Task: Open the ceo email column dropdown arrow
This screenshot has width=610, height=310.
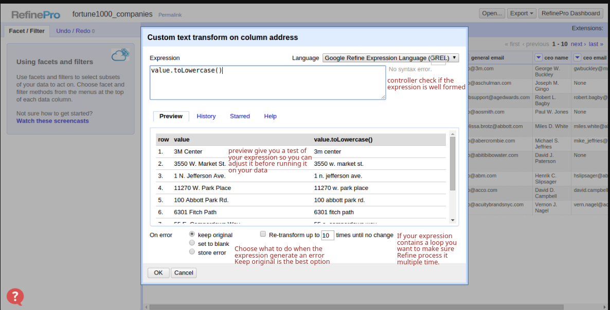Action: pyautogui.click(x=577, y=57)
